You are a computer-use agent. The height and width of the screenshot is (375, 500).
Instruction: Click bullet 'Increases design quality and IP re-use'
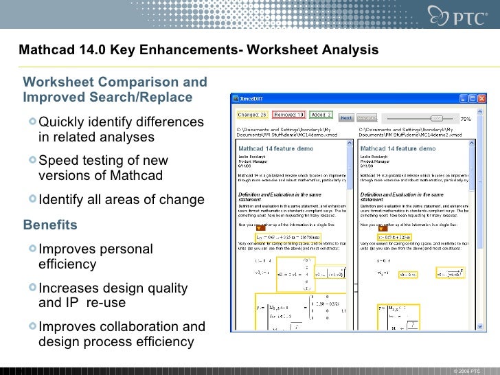(113, 295)
